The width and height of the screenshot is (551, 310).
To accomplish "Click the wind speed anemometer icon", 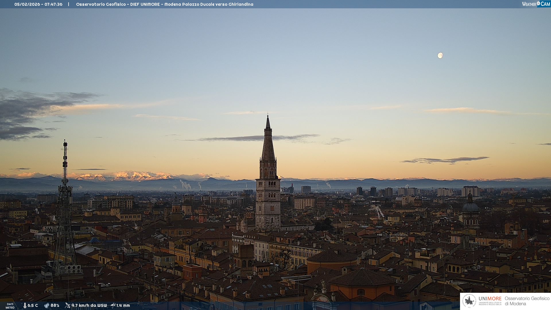I will (67, 305).
